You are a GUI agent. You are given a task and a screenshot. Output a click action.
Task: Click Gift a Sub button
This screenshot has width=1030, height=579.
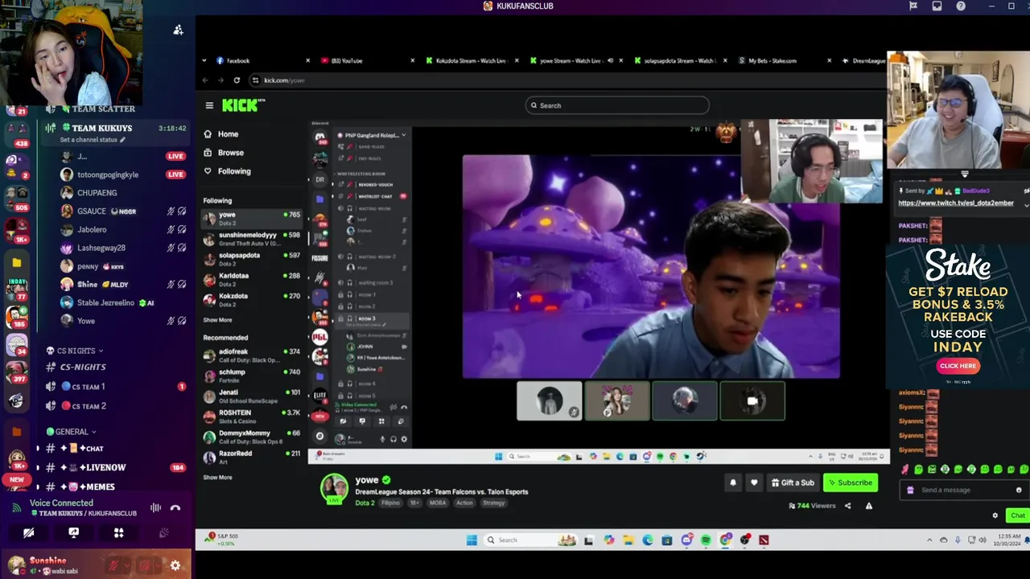[793, 482]
